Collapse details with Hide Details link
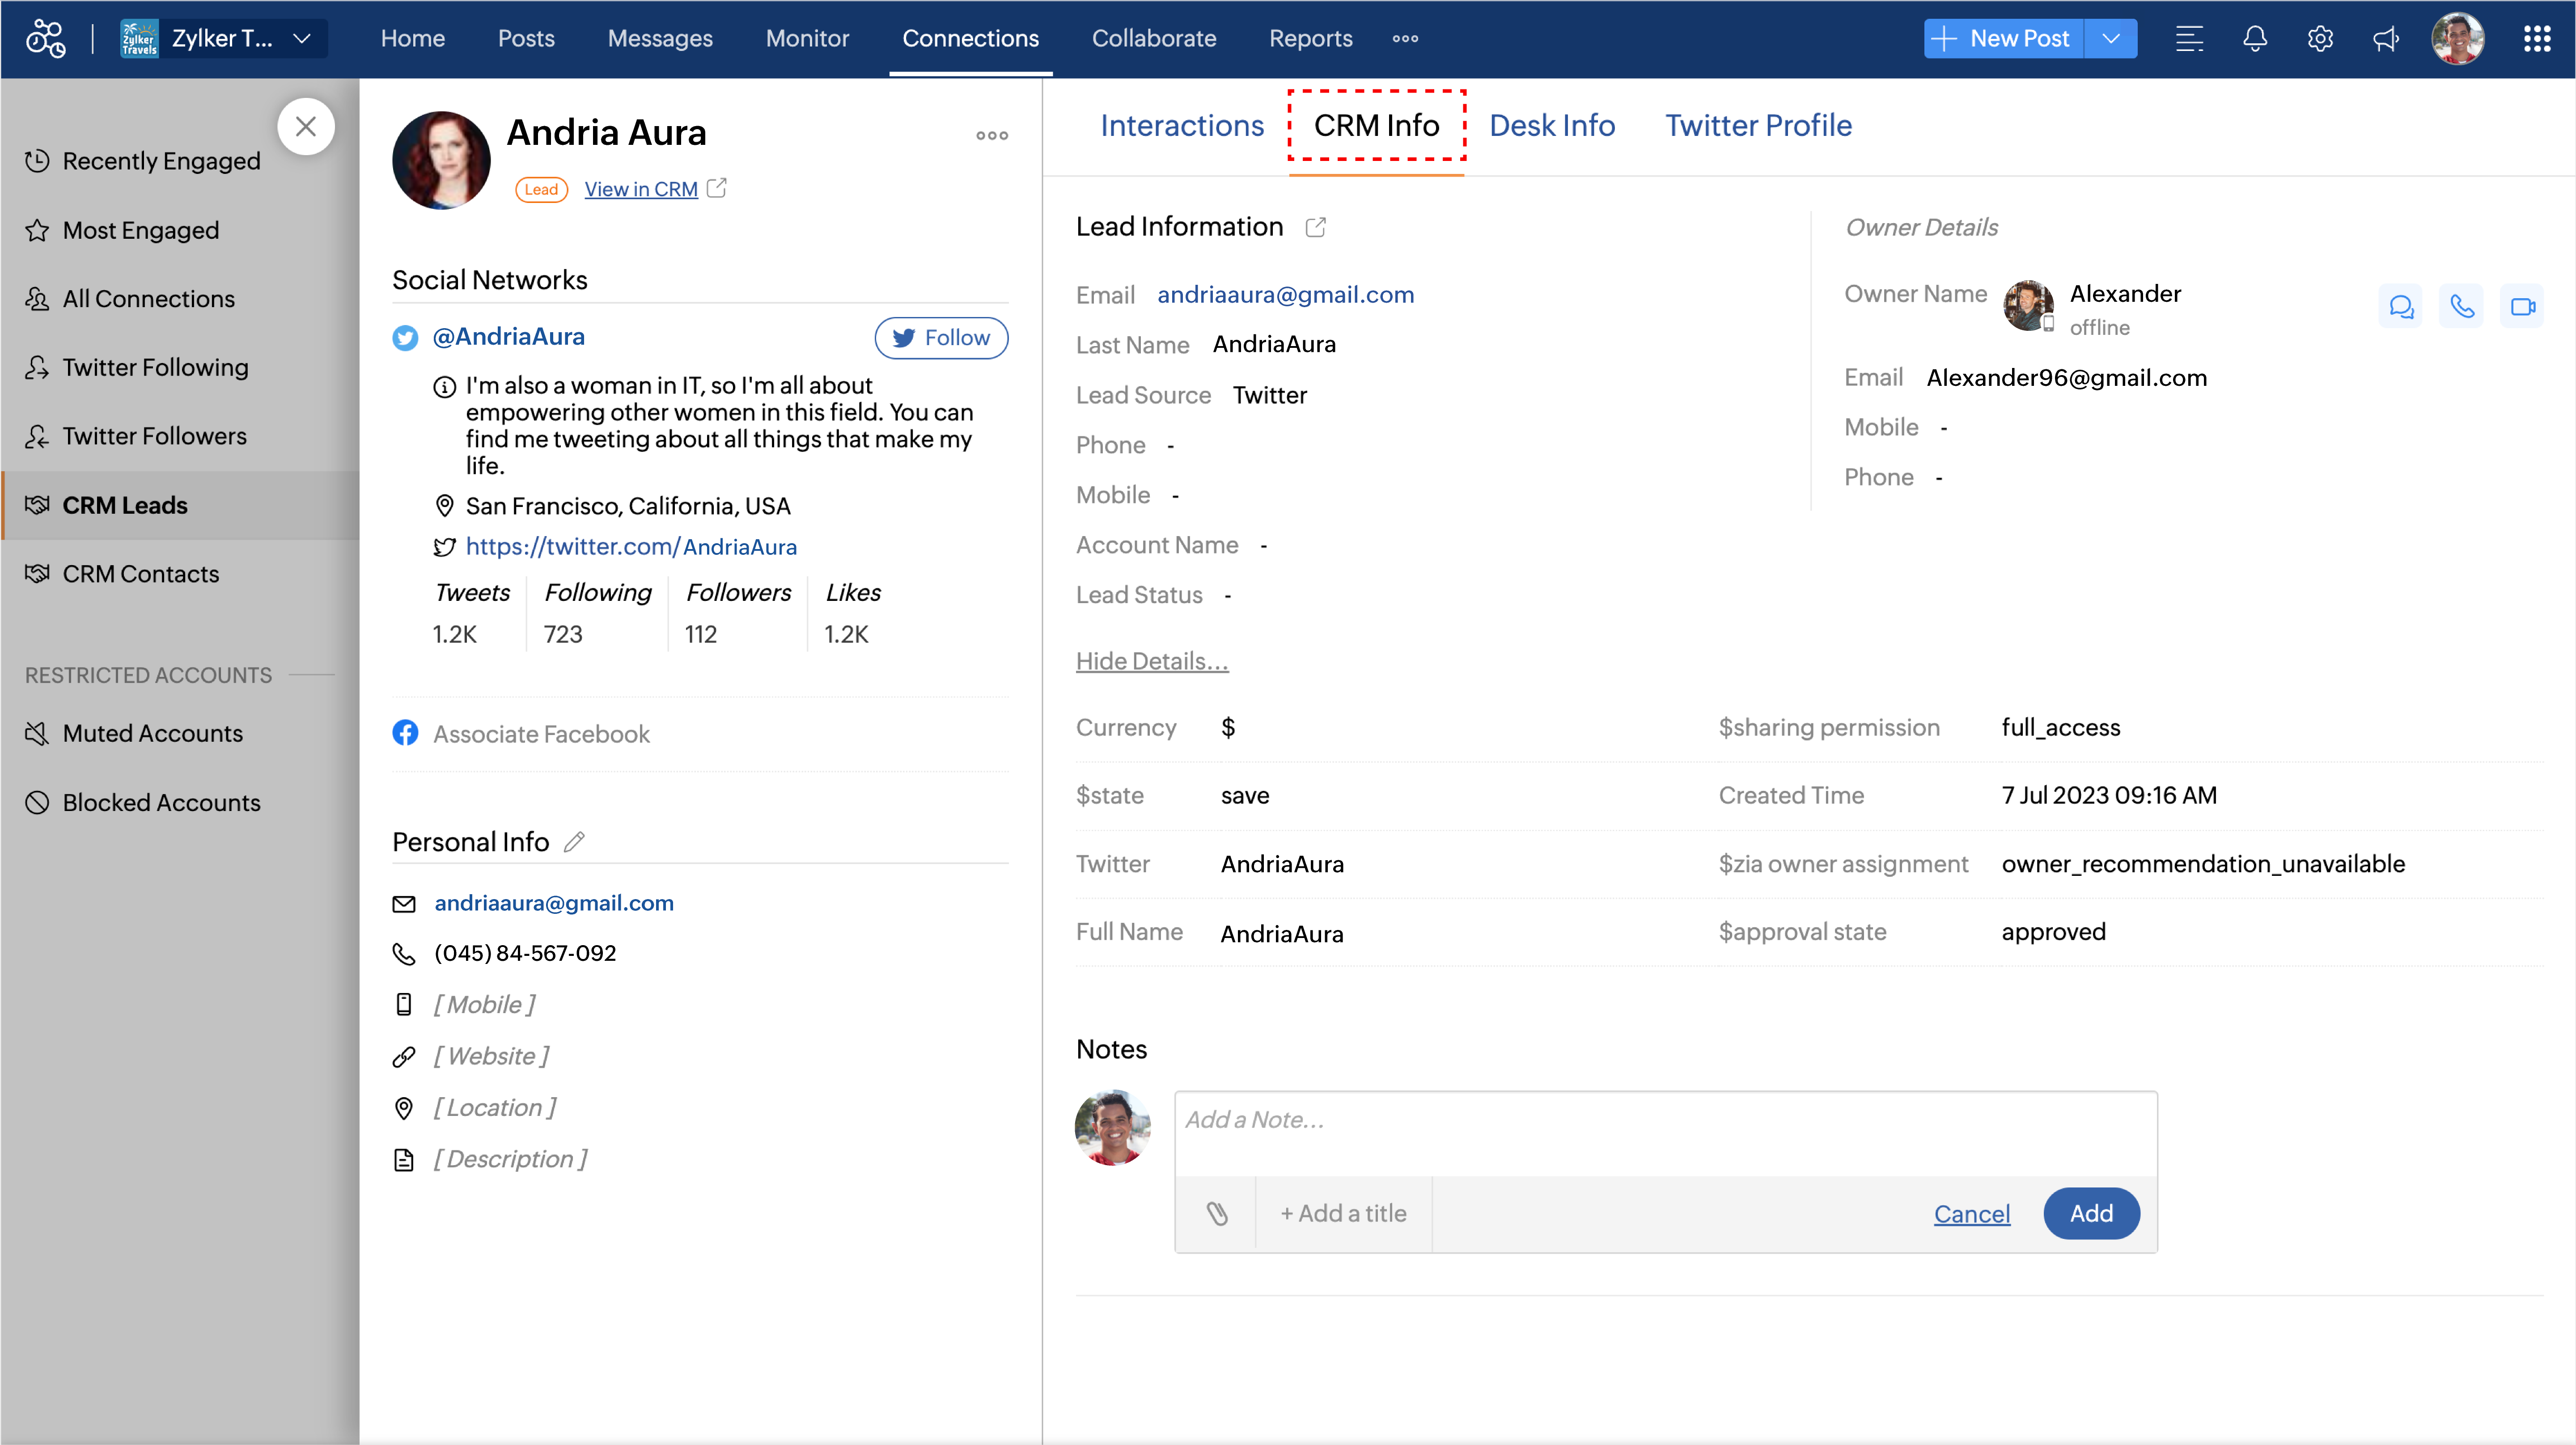This screenshot has width=2576, height=1445. [1152, 661]
